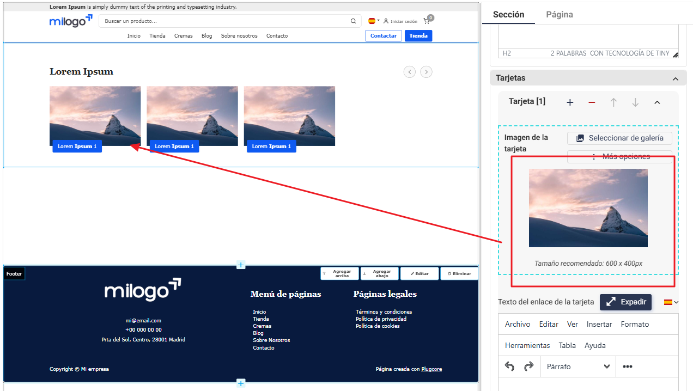
Task: Click the blue Tienda header button
Action: 418,36
